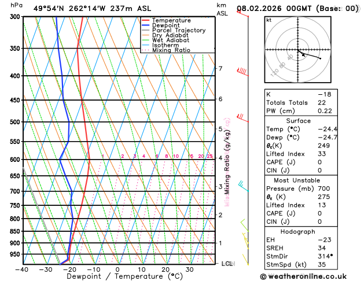The height and width of the screenshot is (281, 364).
Task: Click the Totals Totals value 22
Action: coord(322,102)
